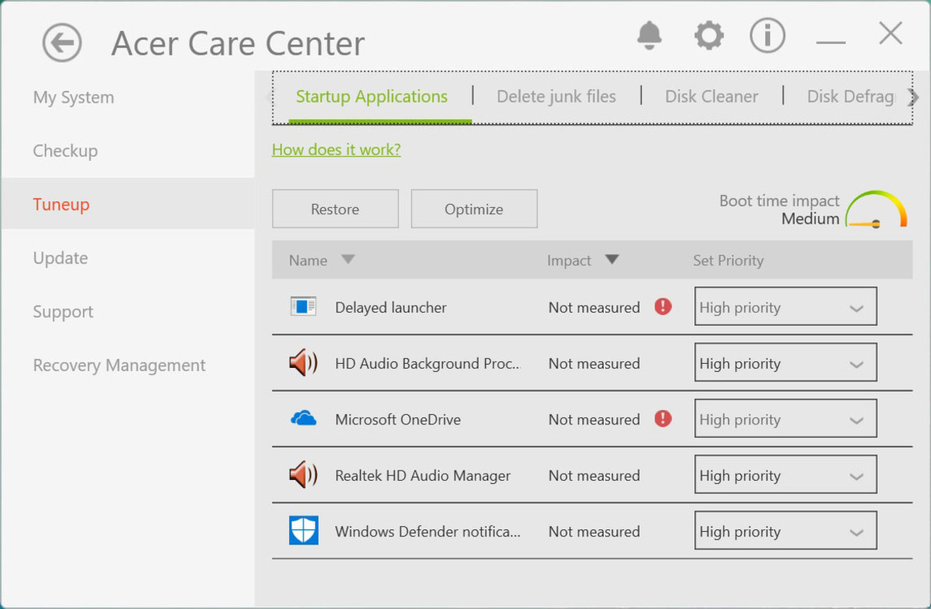Click the Microsoft OneDrive cloud icon

[303, 419]
